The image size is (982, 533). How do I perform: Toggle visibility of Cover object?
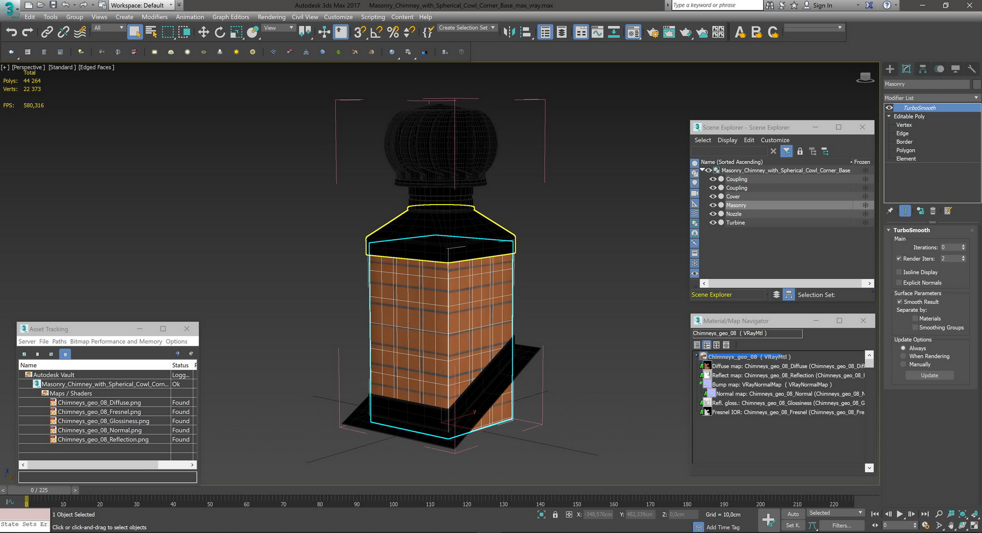[712, 196]
